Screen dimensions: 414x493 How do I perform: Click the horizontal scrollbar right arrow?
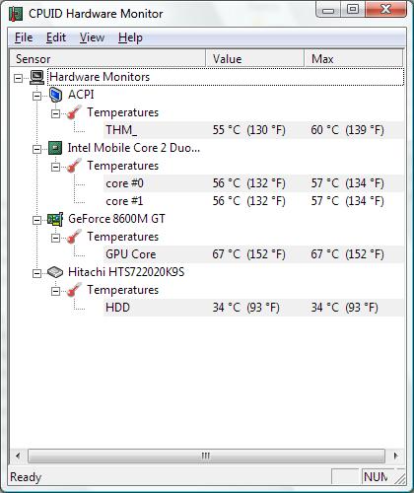(395, 456)
